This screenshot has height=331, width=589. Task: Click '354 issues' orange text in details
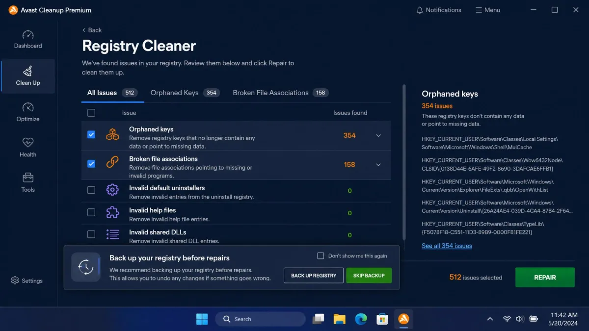point(437,106)
